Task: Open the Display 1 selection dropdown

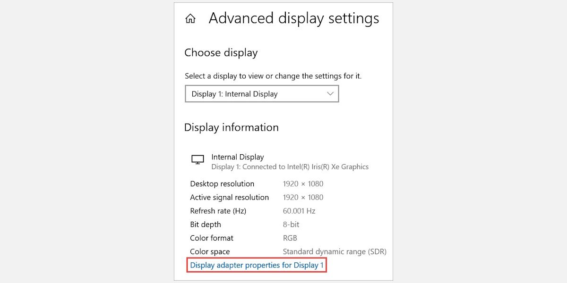Action: (262, 94)
